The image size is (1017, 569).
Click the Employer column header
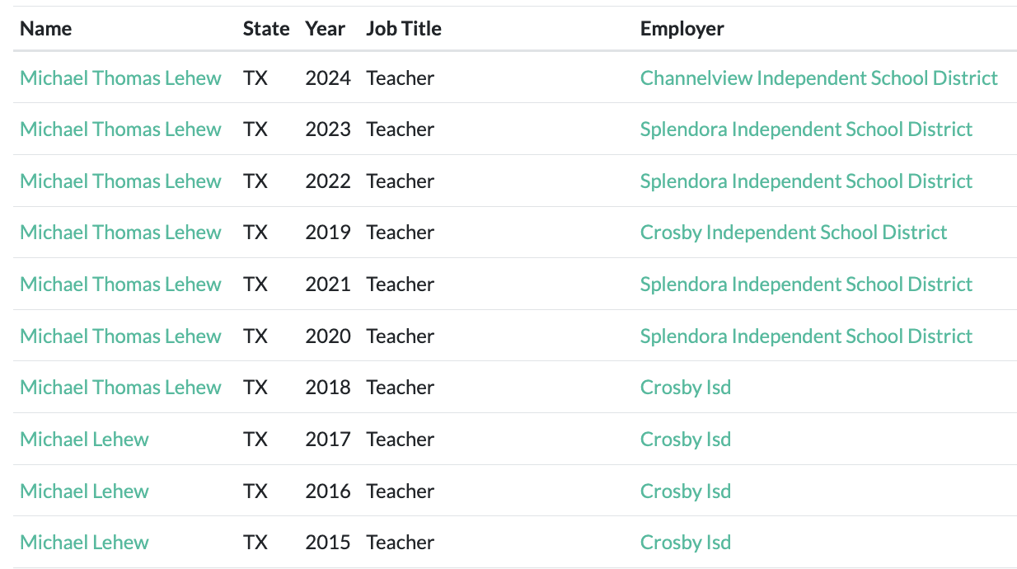pyautogui.click(x=682, y=29)
